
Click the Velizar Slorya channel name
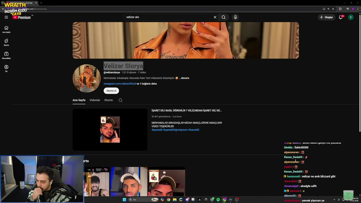click(123, 66)
